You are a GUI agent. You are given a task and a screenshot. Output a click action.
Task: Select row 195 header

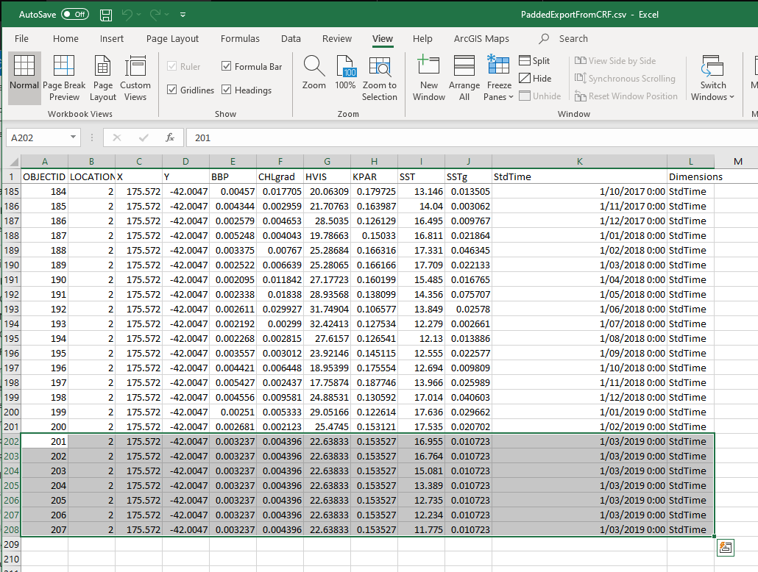click(x=12, y=339)
